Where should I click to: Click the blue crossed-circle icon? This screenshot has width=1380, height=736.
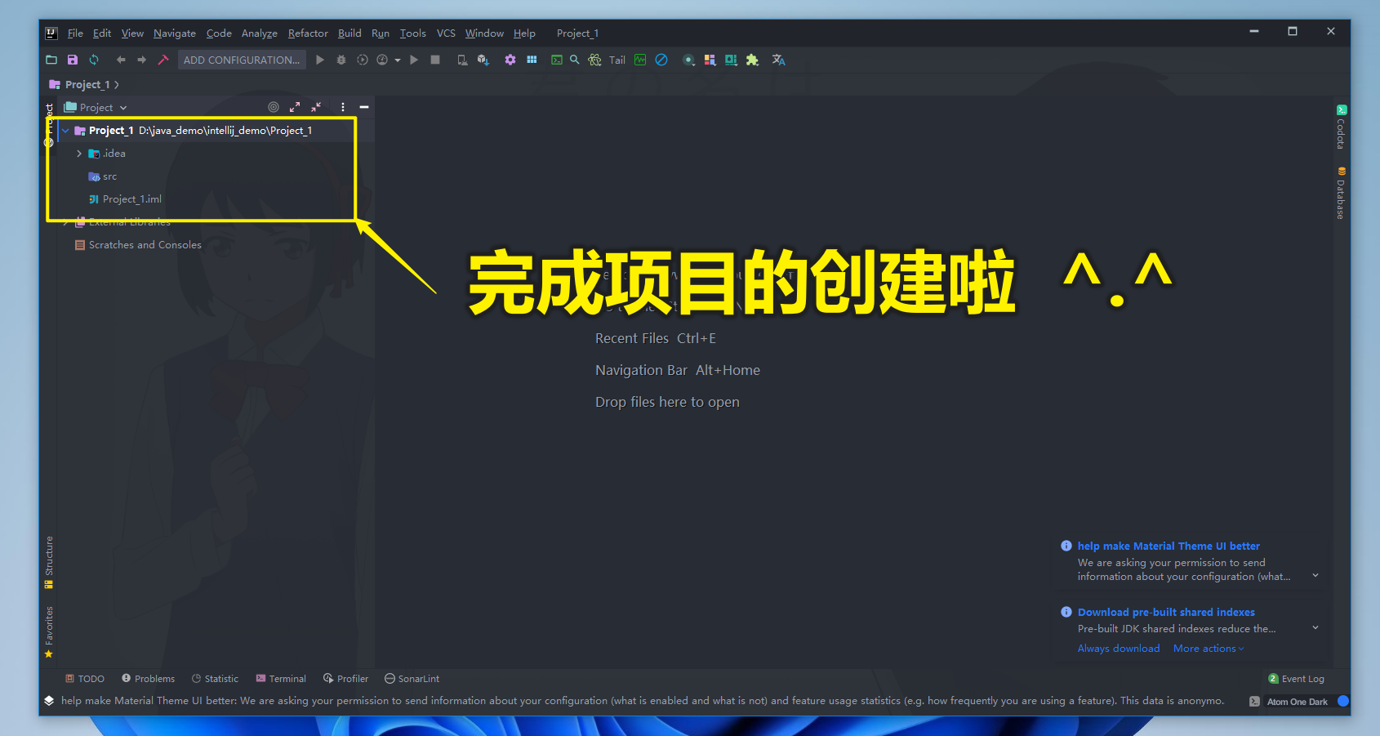point(661,60)
